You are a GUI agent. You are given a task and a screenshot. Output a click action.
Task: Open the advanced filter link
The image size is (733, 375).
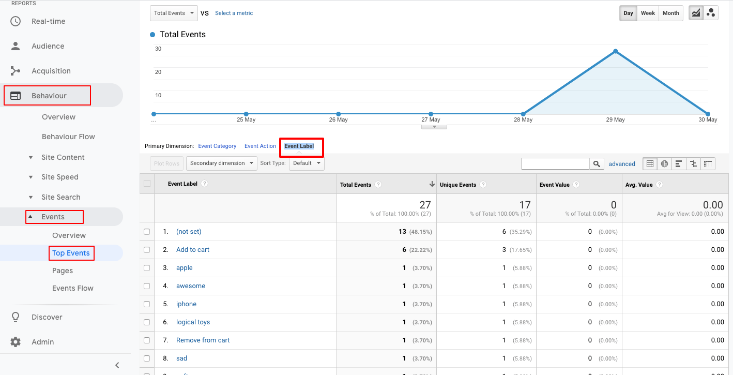click(622, 163)
